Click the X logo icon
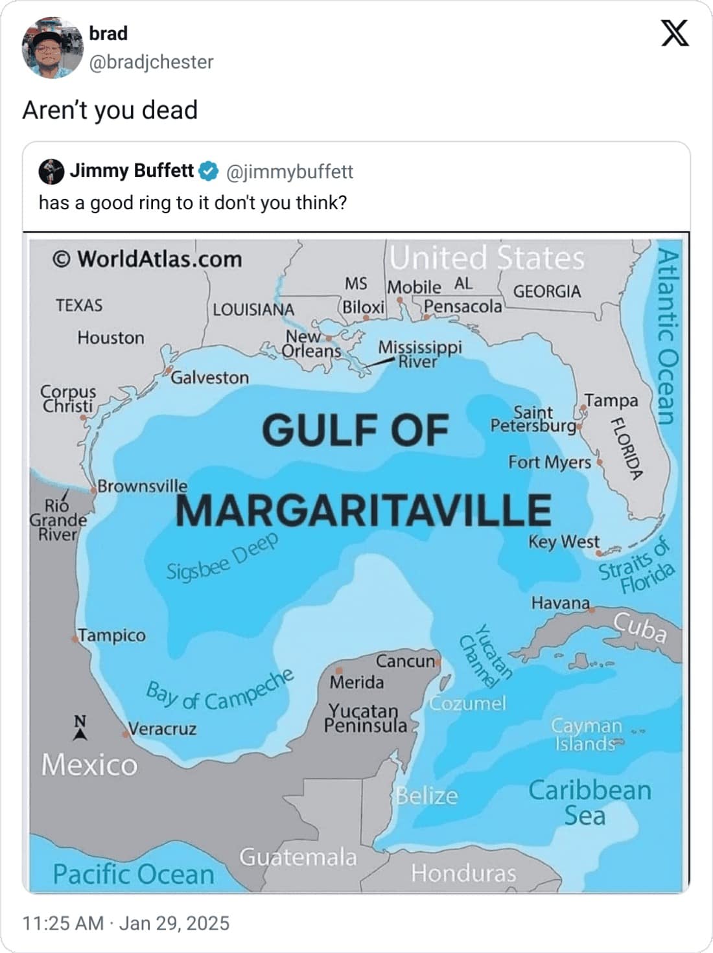Image resolution: width=713 pixels, height=953 pixels. point(674,33)
